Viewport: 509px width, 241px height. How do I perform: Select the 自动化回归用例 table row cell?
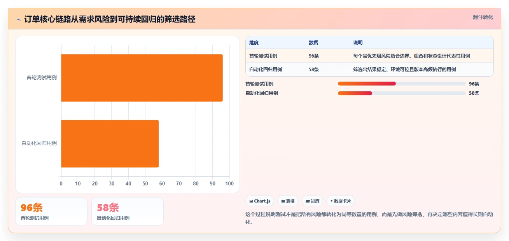click(266, 70)
